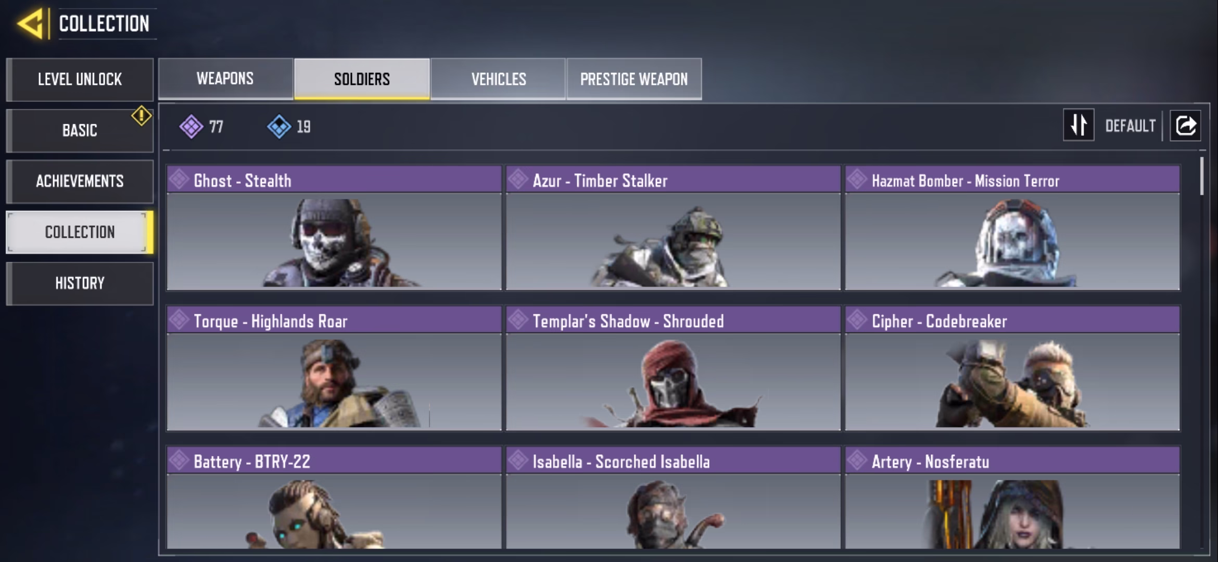The height and width of the screenshot is (562, 1218).
Task: Choose Templar's Shadow - Shrouded card
Action: [673, 368]
